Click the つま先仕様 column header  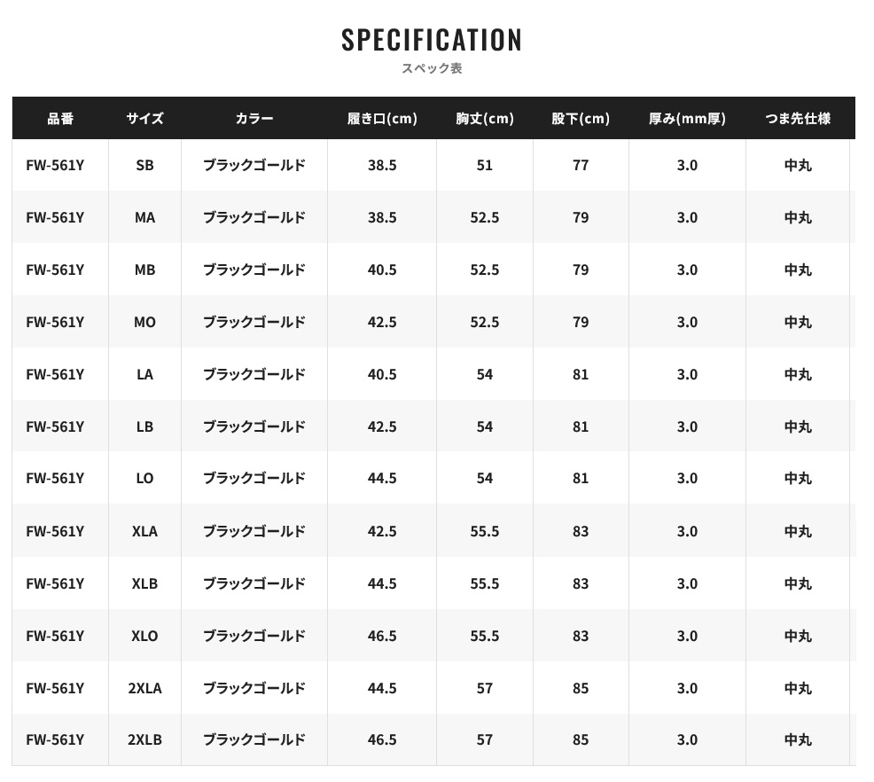point(798,118)
